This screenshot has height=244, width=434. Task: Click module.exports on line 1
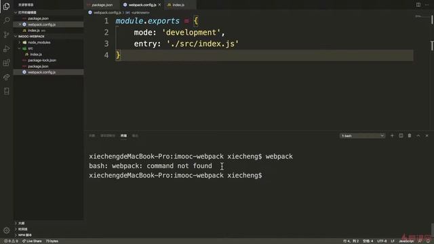[148, 21]
